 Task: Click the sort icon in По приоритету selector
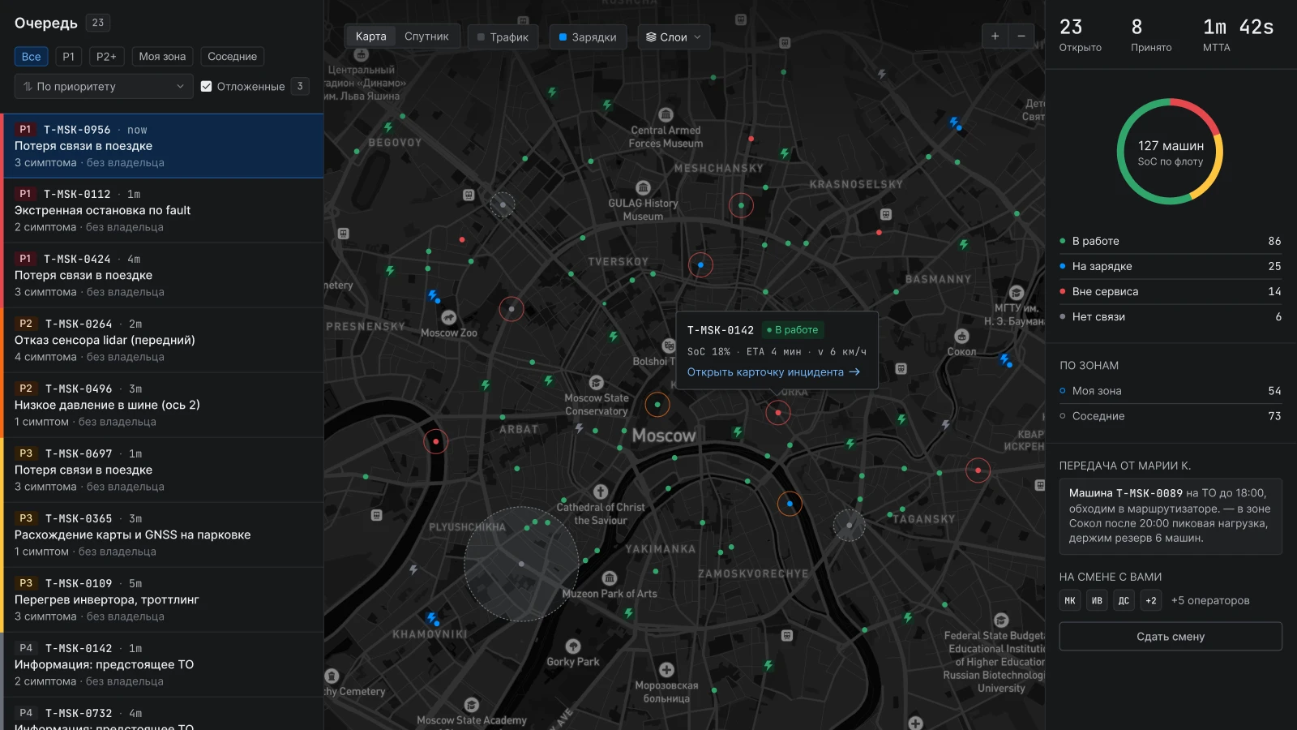tap(28, 87)
